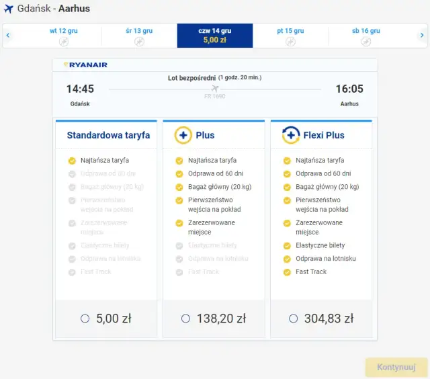Screen dimensions: 430x379
Task: Click Lot bezpośredni label
Action: coord(191,78)
